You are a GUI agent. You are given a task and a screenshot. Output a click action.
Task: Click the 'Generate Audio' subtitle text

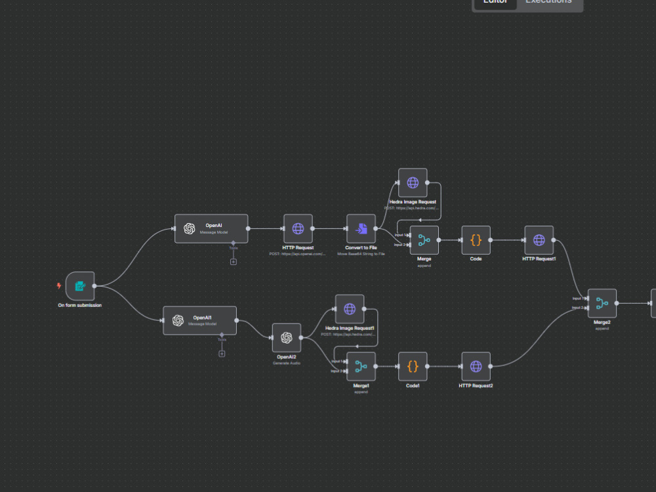pyautogui.click(x=287, y=363)
